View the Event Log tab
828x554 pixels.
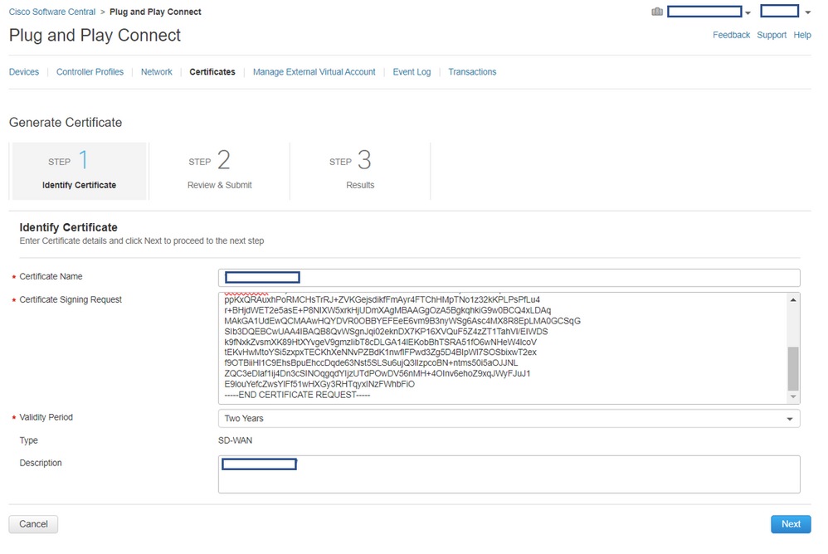point(412,72)
